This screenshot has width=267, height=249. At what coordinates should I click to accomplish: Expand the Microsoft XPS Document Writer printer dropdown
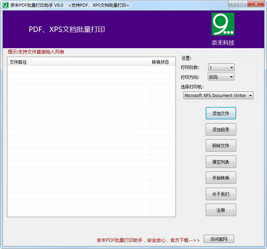(x=218, y=96)
